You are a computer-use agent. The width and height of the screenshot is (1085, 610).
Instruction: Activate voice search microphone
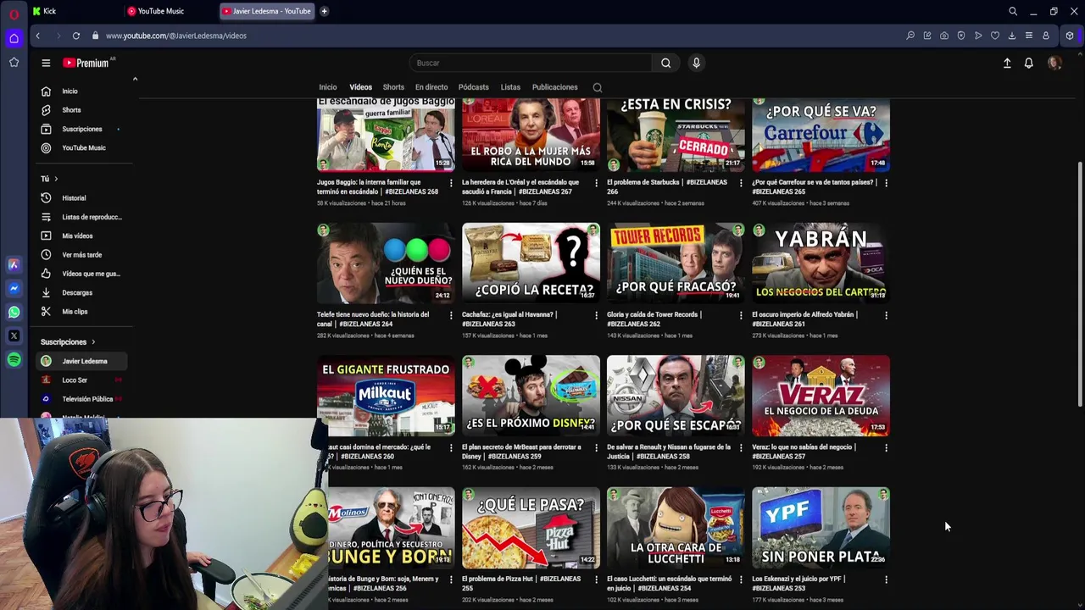696,63
